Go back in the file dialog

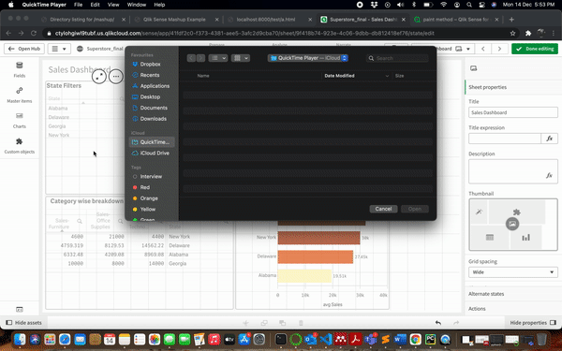pos(191,58)
